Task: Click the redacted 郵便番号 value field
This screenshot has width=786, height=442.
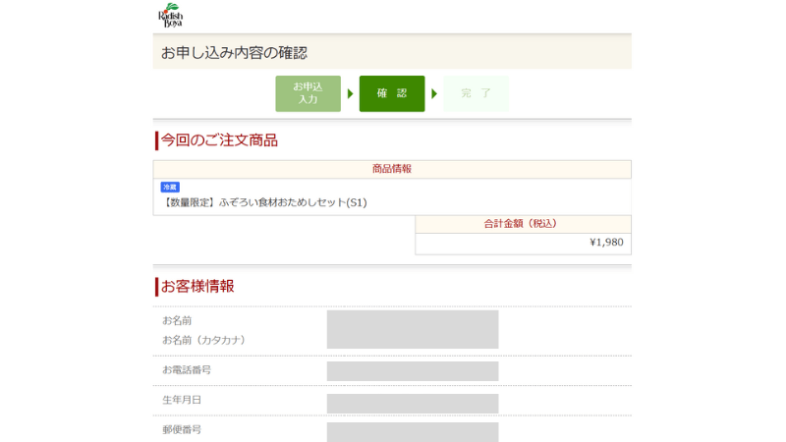Action: 412,432
